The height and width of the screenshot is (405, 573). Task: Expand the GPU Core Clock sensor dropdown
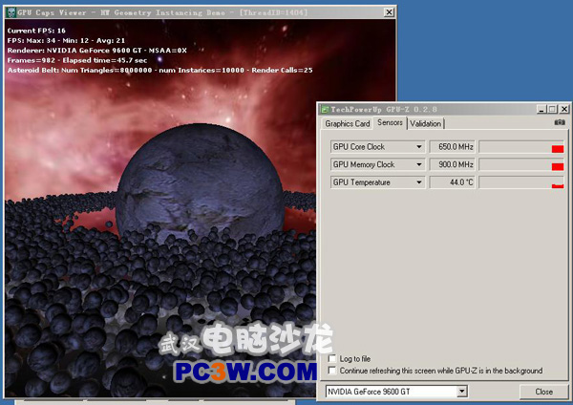click(x=418, y=146)
